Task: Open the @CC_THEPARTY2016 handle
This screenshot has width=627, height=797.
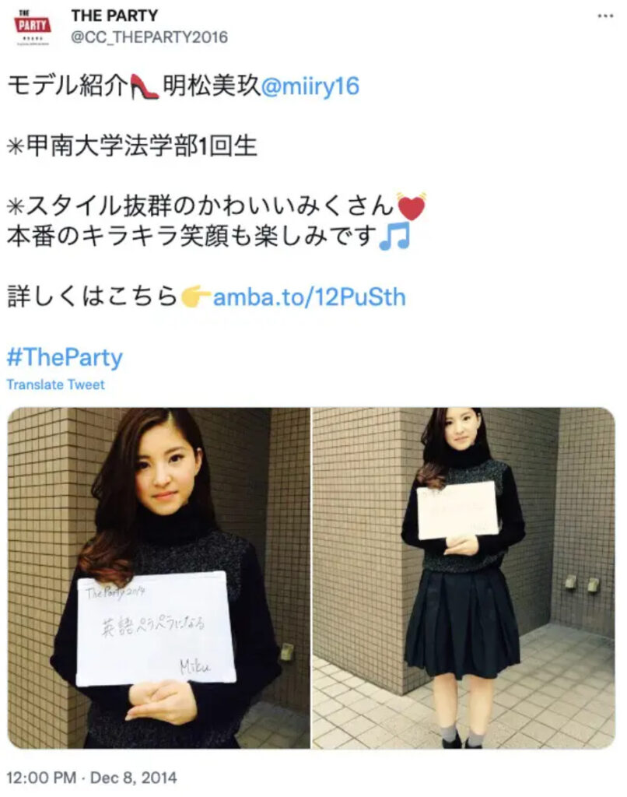Action: coord(149,37)
